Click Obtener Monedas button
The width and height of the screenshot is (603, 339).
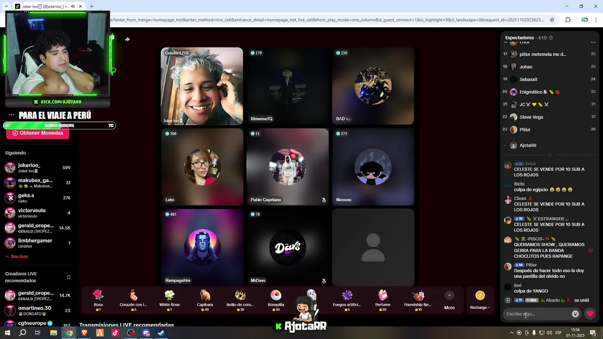pos(38,133)
